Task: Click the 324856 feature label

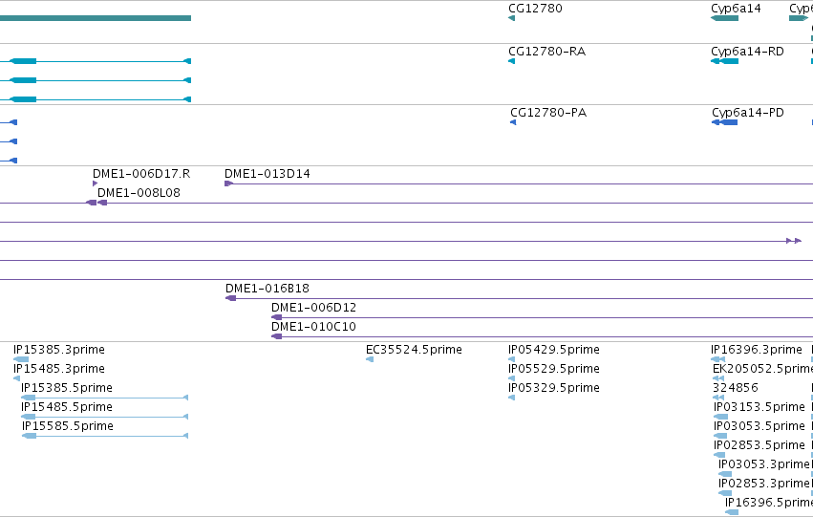Action: pyautogui.click(x=736, y=388)
